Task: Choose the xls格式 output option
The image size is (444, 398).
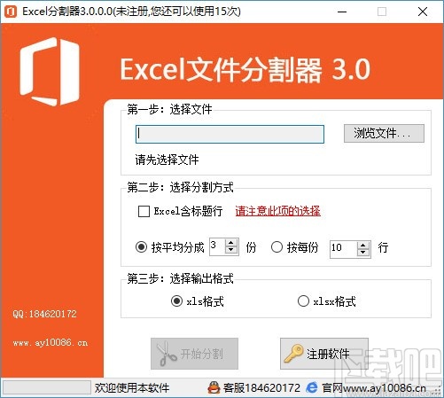Action: point(197,301)
